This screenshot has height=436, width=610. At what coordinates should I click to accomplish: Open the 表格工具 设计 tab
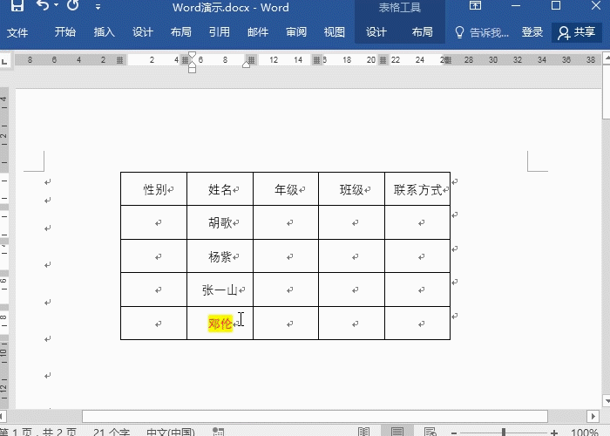(376, 32)
